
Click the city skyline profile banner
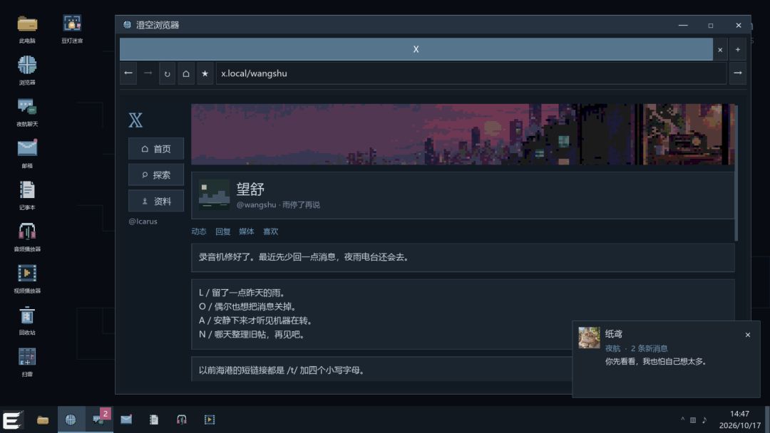click(463, 135)
